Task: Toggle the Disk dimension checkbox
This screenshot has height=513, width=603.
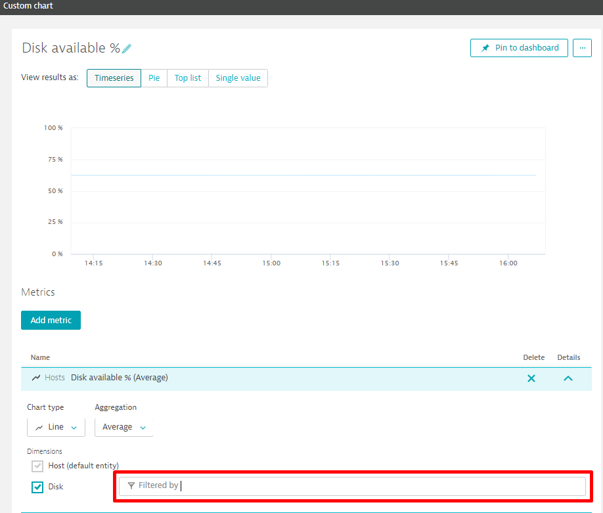Action: pyautogui.click(x=37, y=487)
